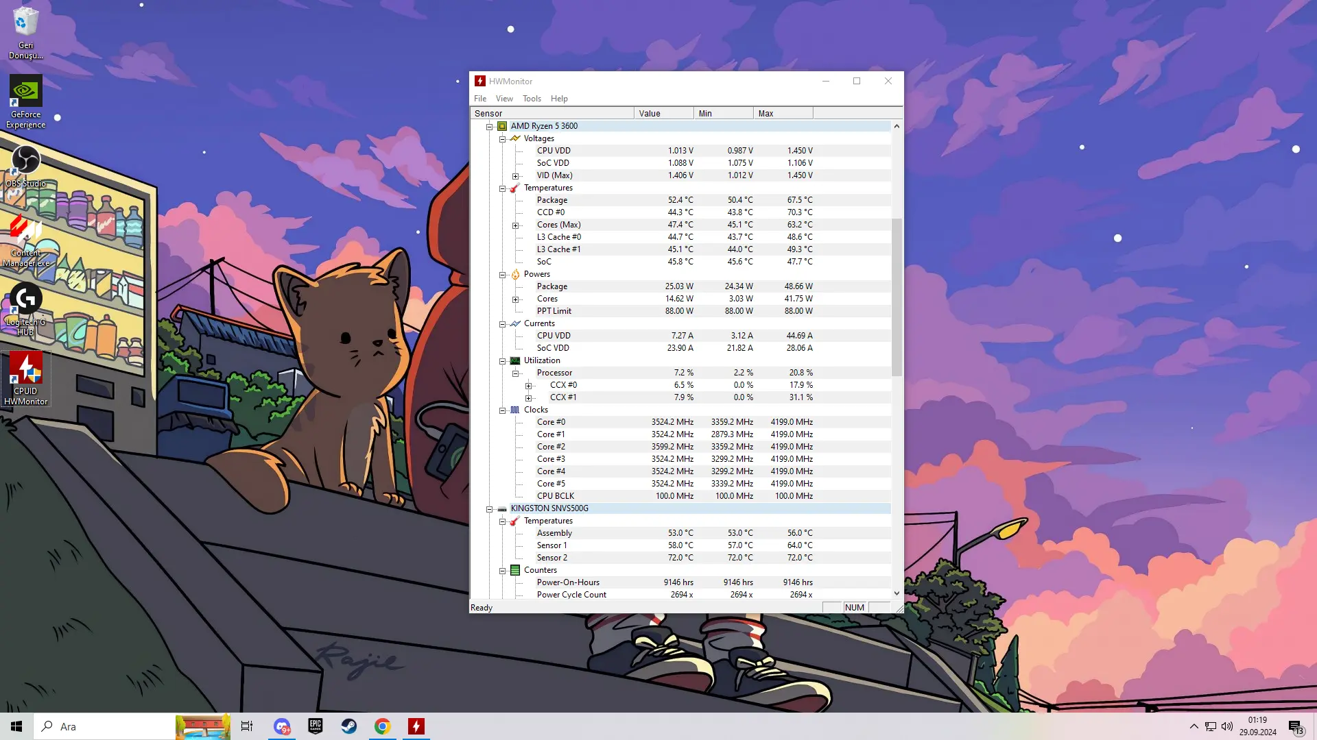Click the HWMonitor taskbar icon
Screen dimensions: 1317x740
[x=416, y=726]
